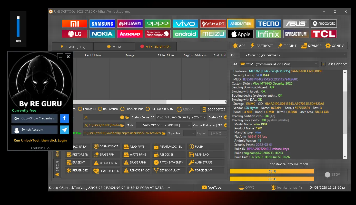Open the Android brand section

click(185, 34)
